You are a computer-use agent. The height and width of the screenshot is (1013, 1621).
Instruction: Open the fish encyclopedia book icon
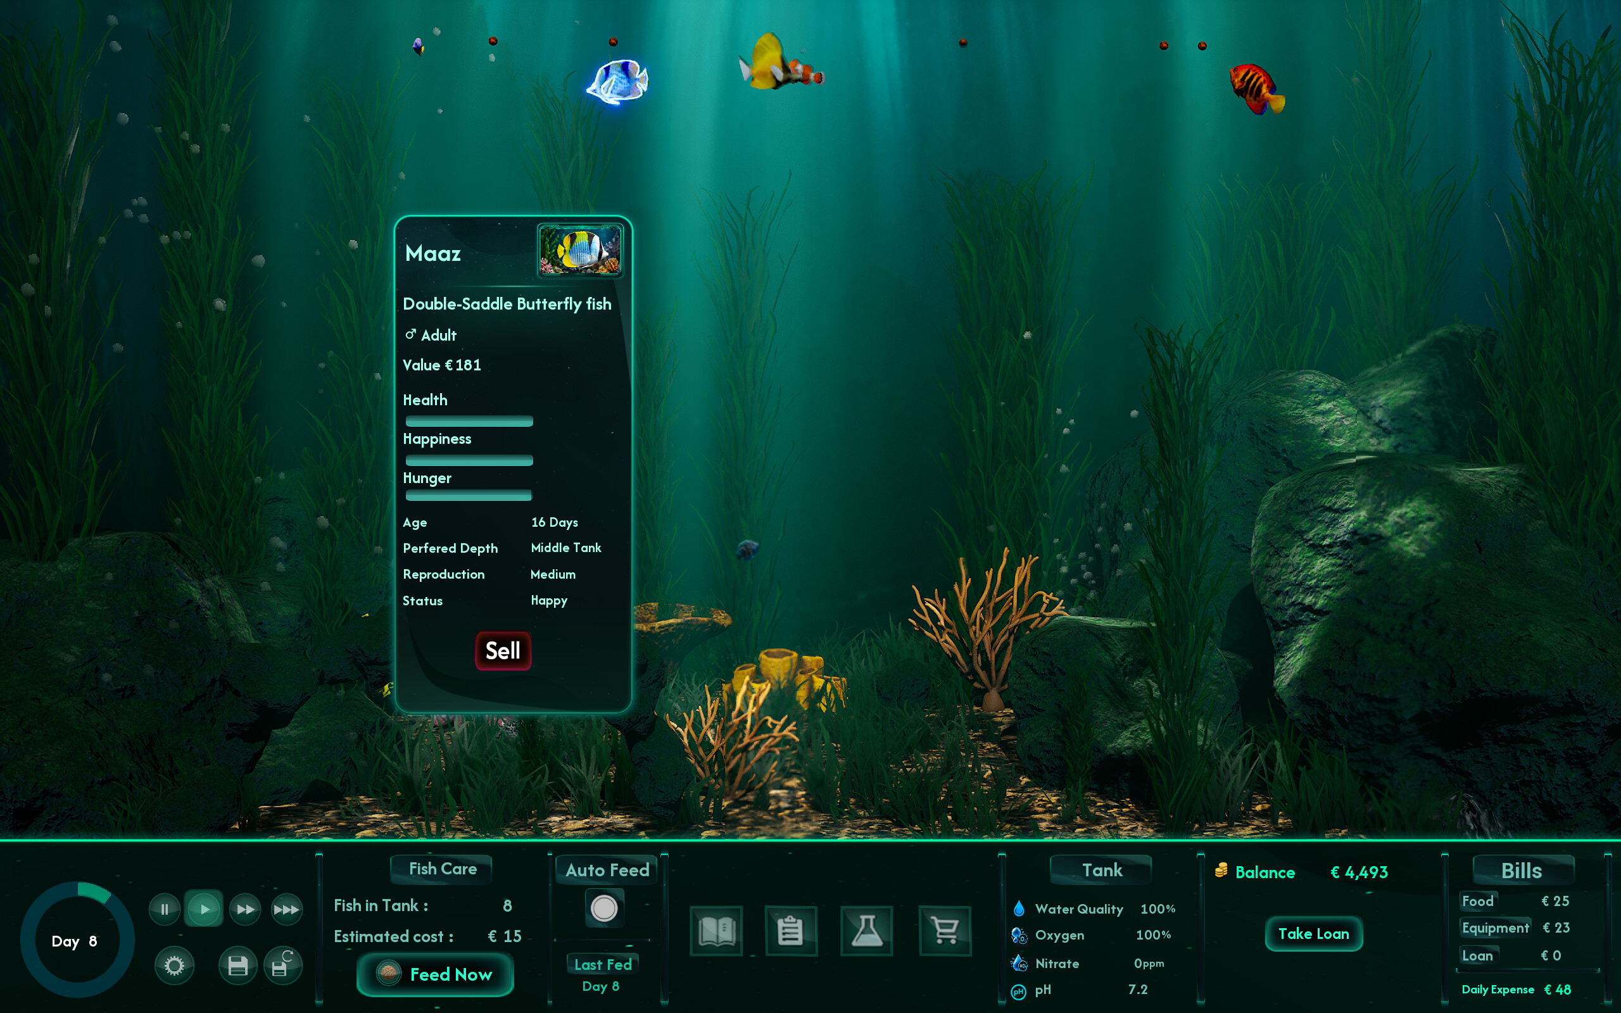(x=716, y=930)
